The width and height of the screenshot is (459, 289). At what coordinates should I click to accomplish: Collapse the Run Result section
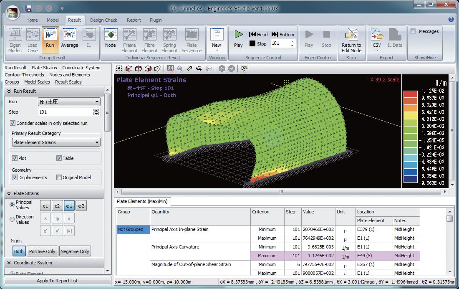point(9,91)
